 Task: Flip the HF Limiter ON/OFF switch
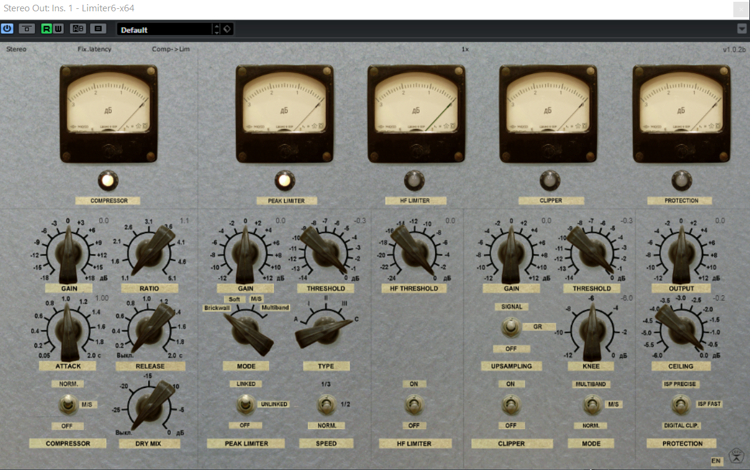click(x=414, y=405)
